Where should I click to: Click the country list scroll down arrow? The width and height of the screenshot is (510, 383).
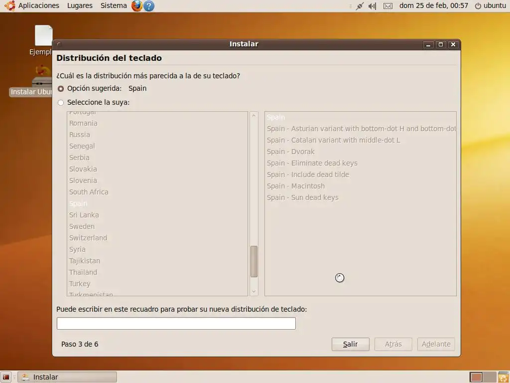[x=254, y=291]
